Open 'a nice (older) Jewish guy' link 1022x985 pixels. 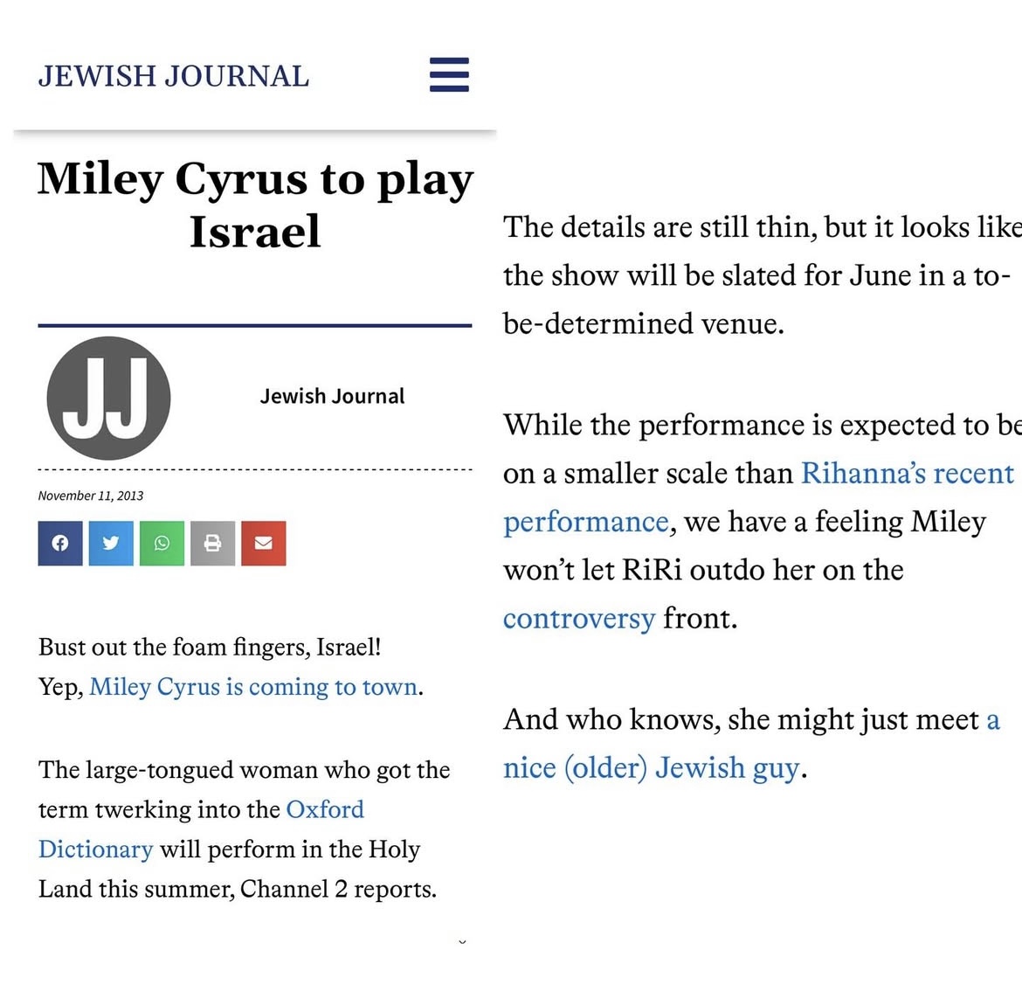coord(751,744)
